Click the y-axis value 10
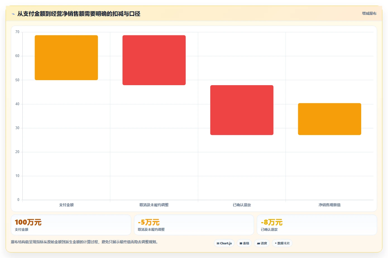Image resolution: width=388 pixels, height=258 pixels. pos(17,176)
